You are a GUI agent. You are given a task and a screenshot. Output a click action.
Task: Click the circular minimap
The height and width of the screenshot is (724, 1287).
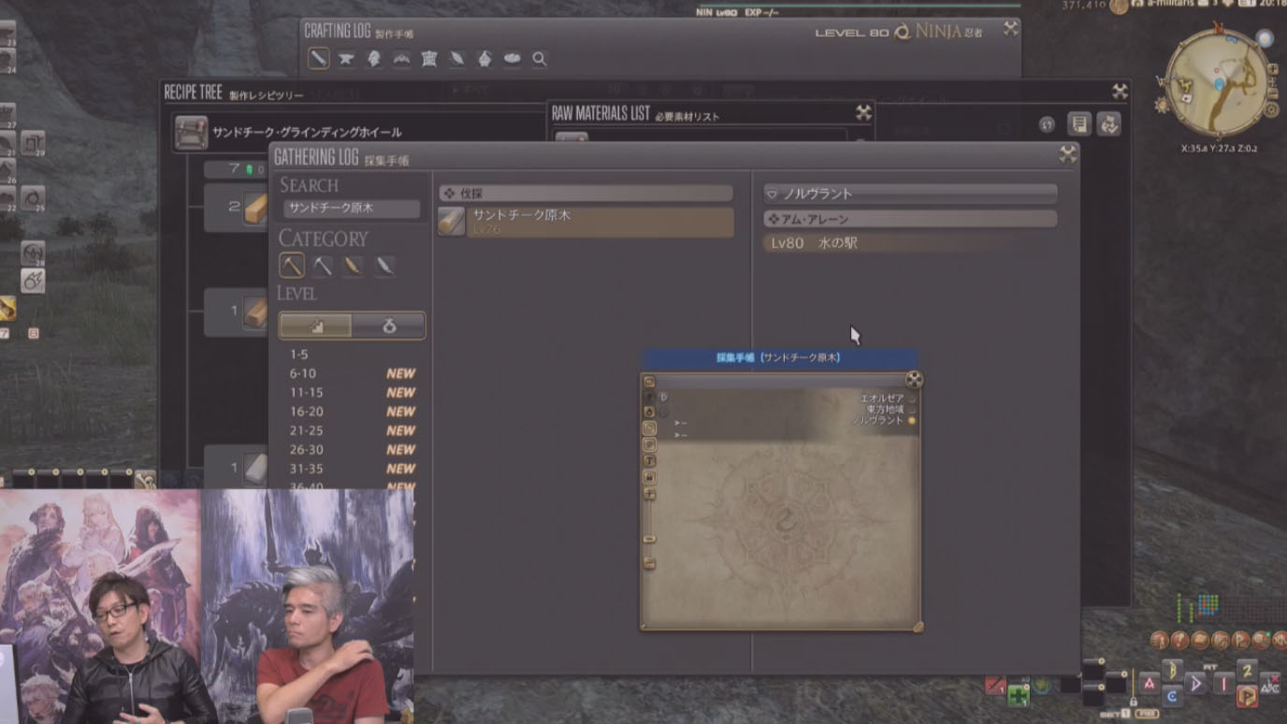click(1217, 83)
